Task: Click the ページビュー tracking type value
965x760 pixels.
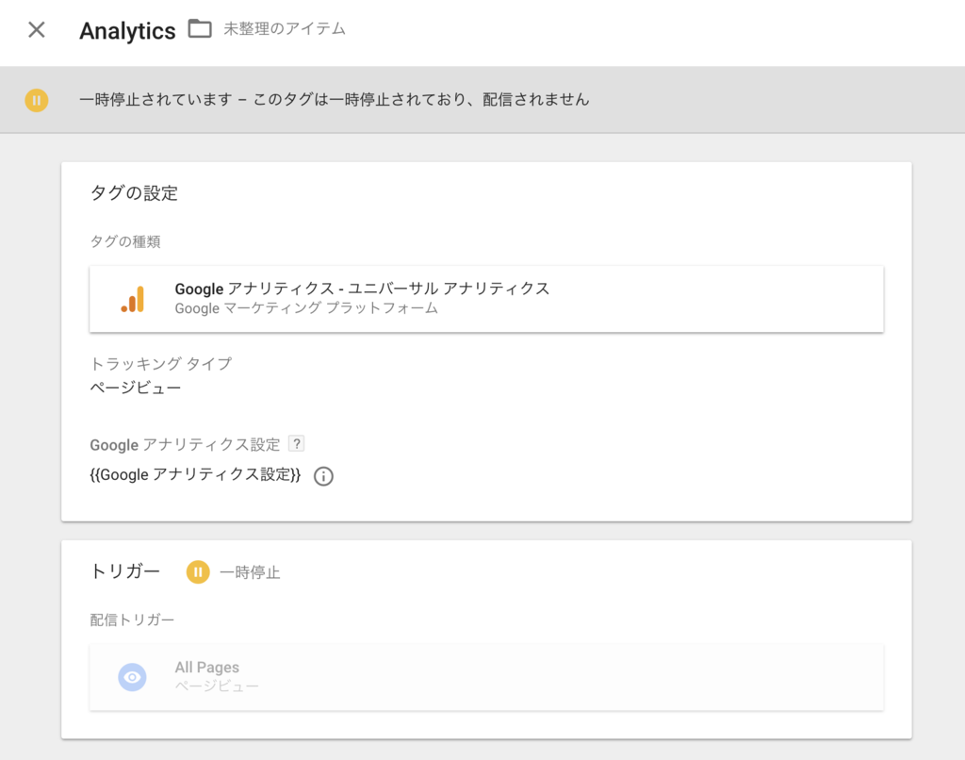Action: 136,388
